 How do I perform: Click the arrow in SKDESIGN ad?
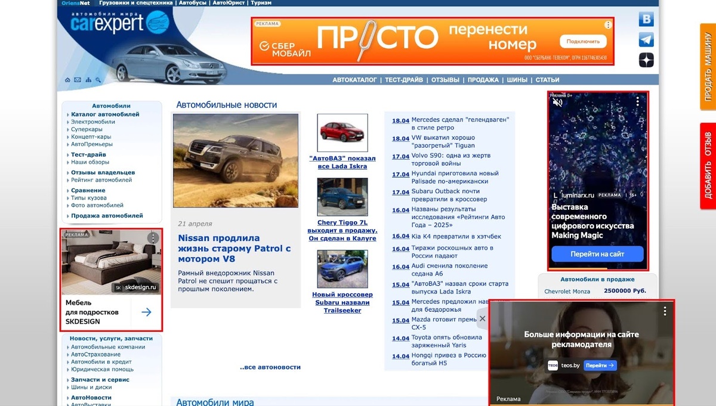coord(146,312)
